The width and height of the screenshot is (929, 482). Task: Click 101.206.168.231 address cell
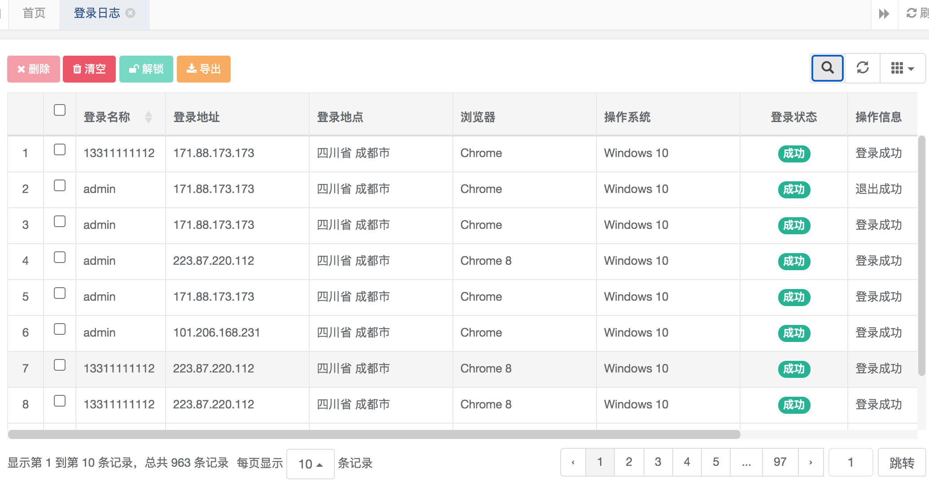point(216,333)
